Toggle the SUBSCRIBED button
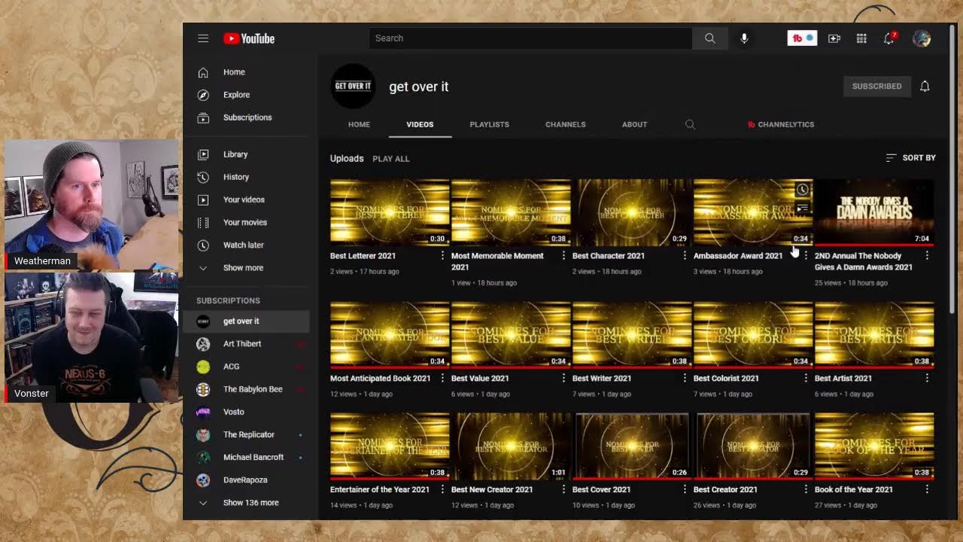963x542 pixels. 876,87
